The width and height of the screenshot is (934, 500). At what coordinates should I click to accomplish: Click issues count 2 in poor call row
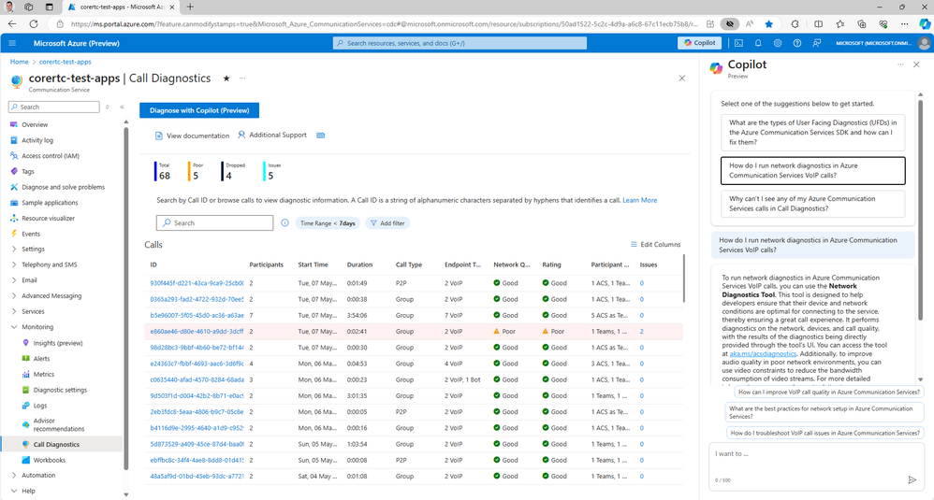641,332
